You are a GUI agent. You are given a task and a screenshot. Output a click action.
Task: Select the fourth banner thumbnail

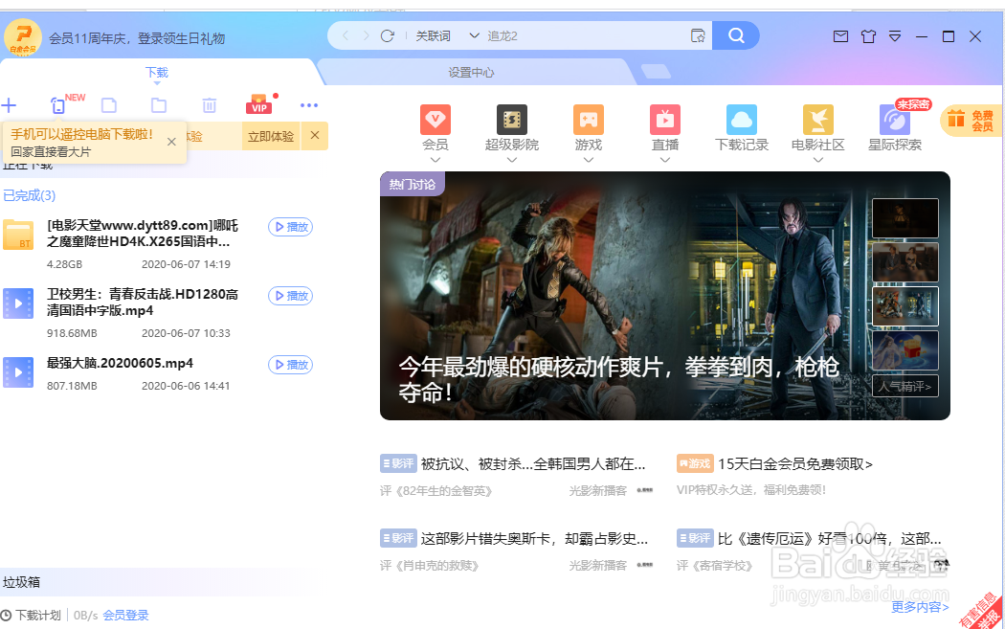905,350
